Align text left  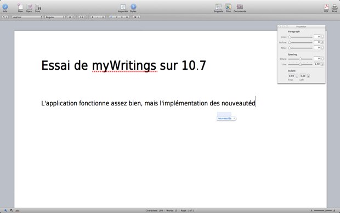pos(111,17)
